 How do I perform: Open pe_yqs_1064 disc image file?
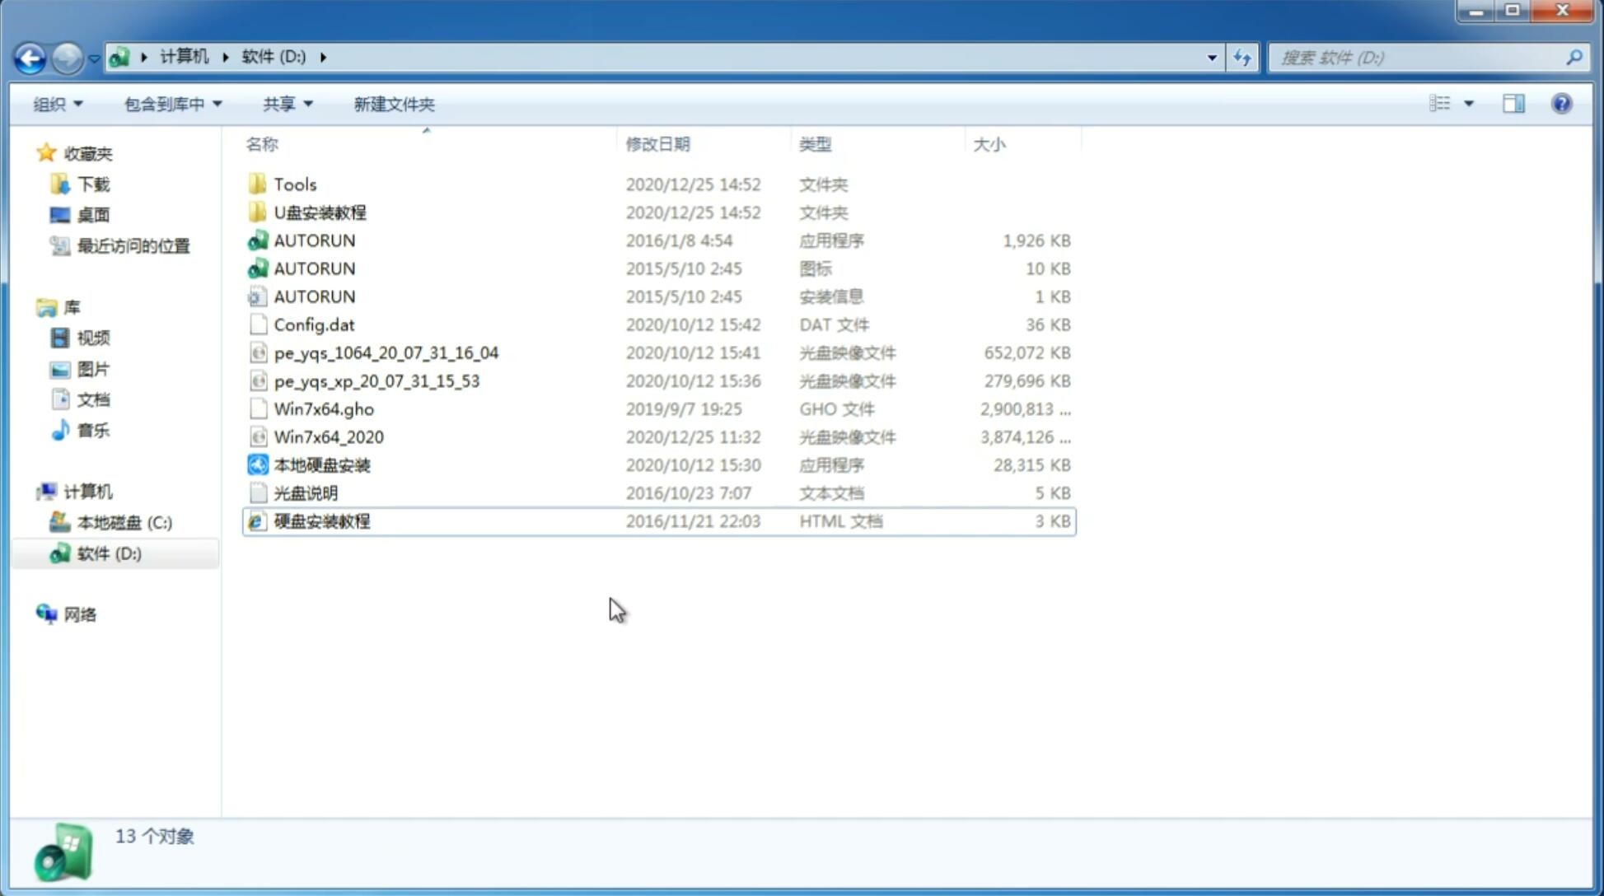pyautogui.click(x=386, y=352)
